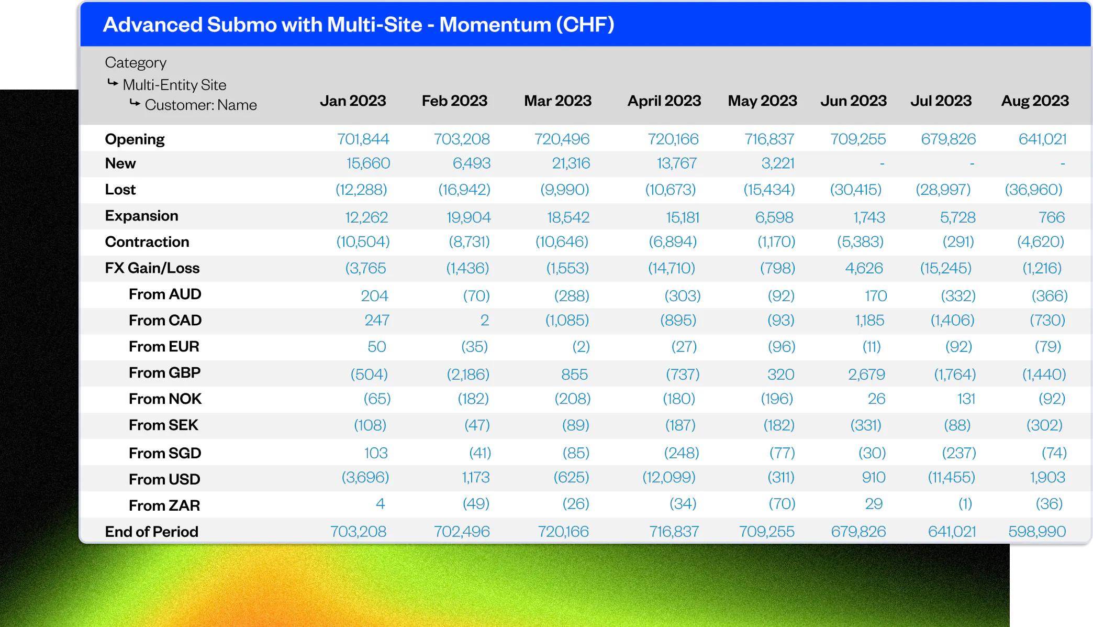Select the Mar 2023 column header
The width and height of the screenshot is (1093, 627).
(558, 101)
